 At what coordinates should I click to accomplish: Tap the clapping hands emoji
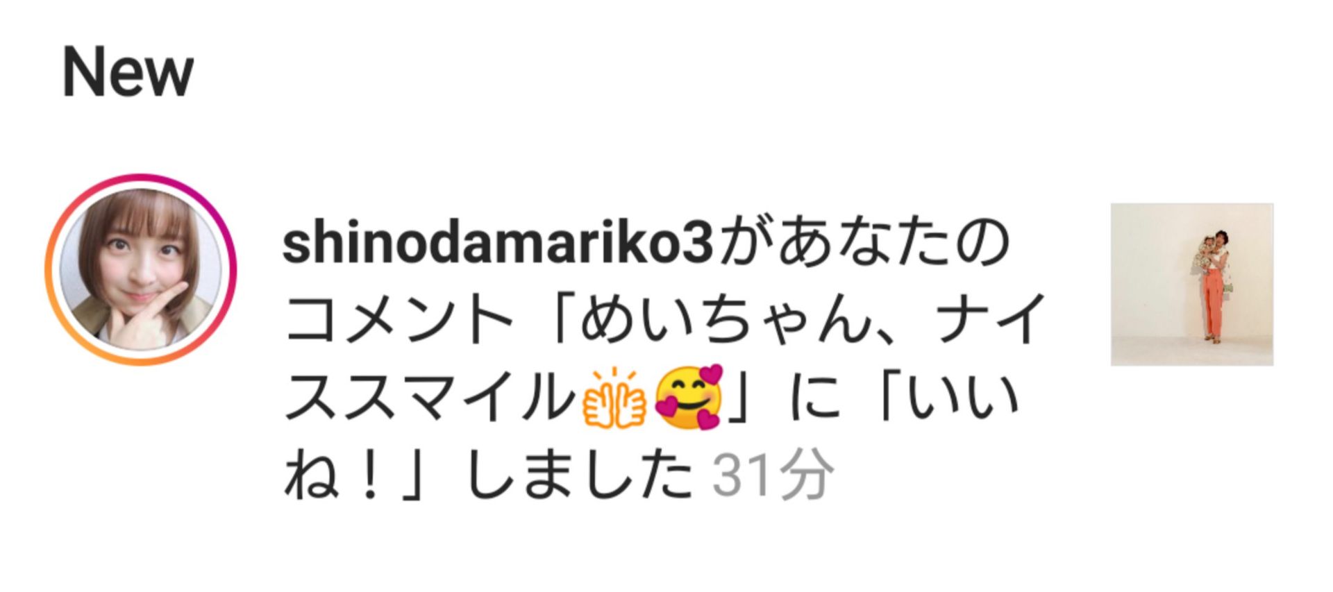[614, 399]
